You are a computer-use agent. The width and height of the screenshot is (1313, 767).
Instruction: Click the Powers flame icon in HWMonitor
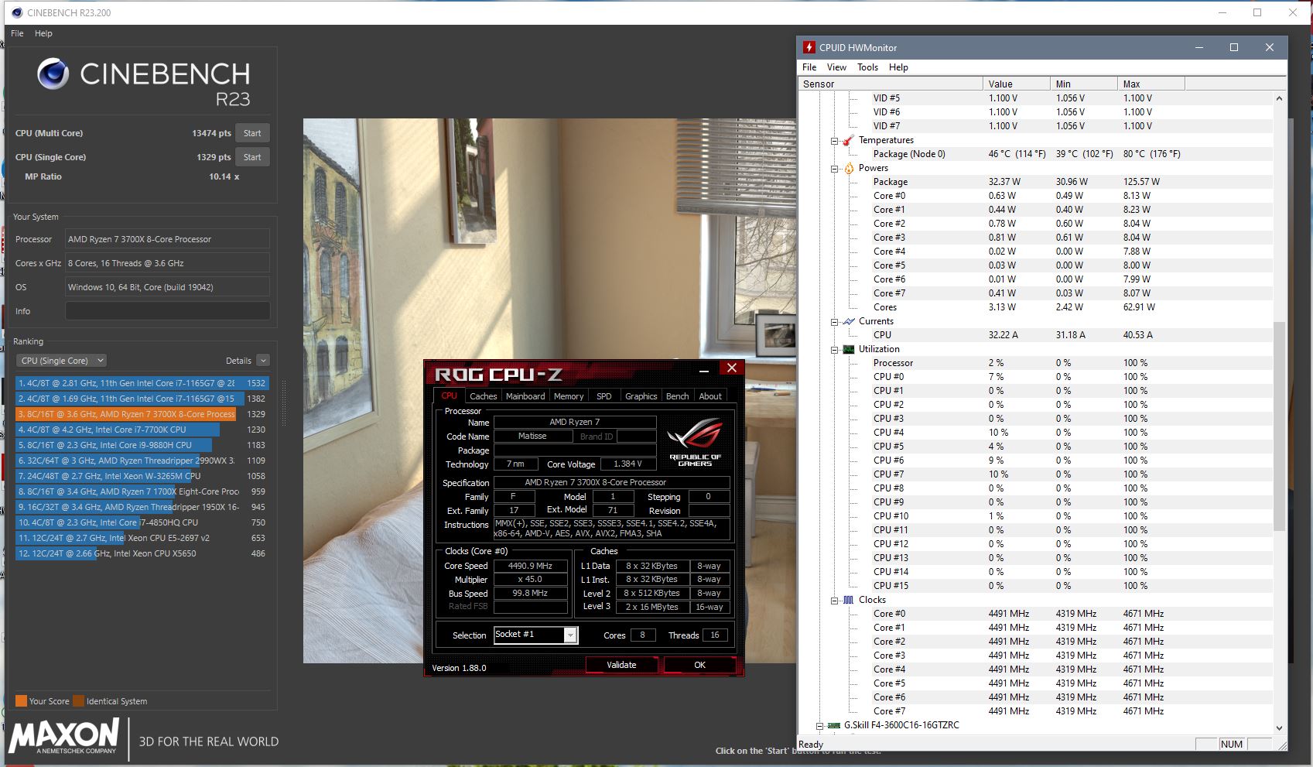click(x=848, y=168)
